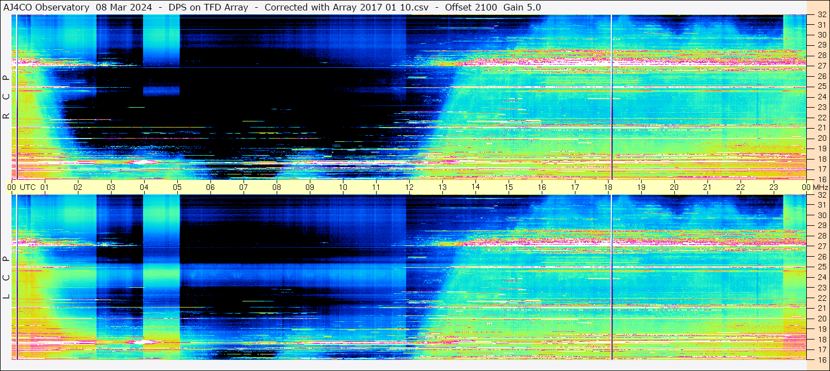This screenshot has height=371, width=830.
Task: Click the white vertical line after 18 UTC in RCP plot
Action: tap(612, 97)
